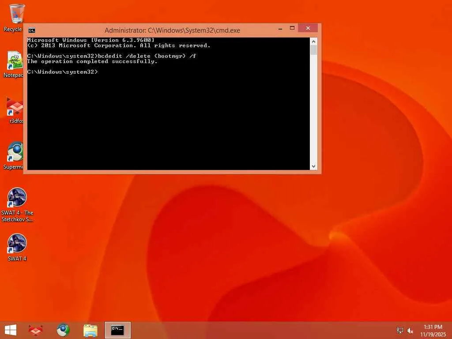Click the '(c) 2013 Microsoft Corporation' line
Viewport: 452px width, 339px height.
pyautogui.click(x=119, y=45)
